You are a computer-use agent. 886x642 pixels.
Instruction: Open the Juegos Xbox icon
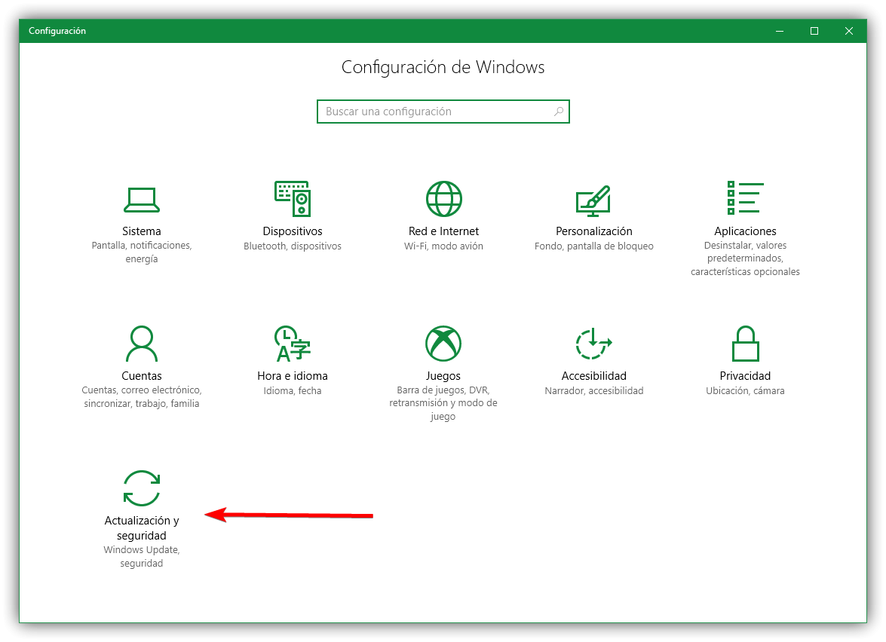click(x=443, y=344)
